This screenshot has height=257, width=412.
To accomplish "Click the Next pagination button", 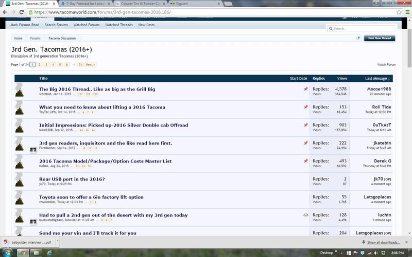I will [x=90, y=65].
